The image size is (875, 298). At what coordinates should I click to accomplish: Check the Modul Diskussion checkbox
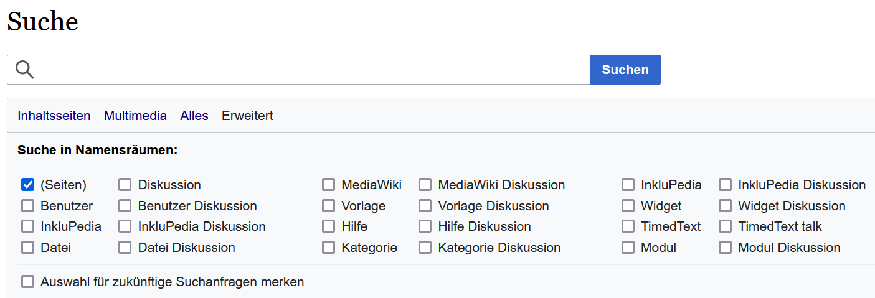coord(725,248)
